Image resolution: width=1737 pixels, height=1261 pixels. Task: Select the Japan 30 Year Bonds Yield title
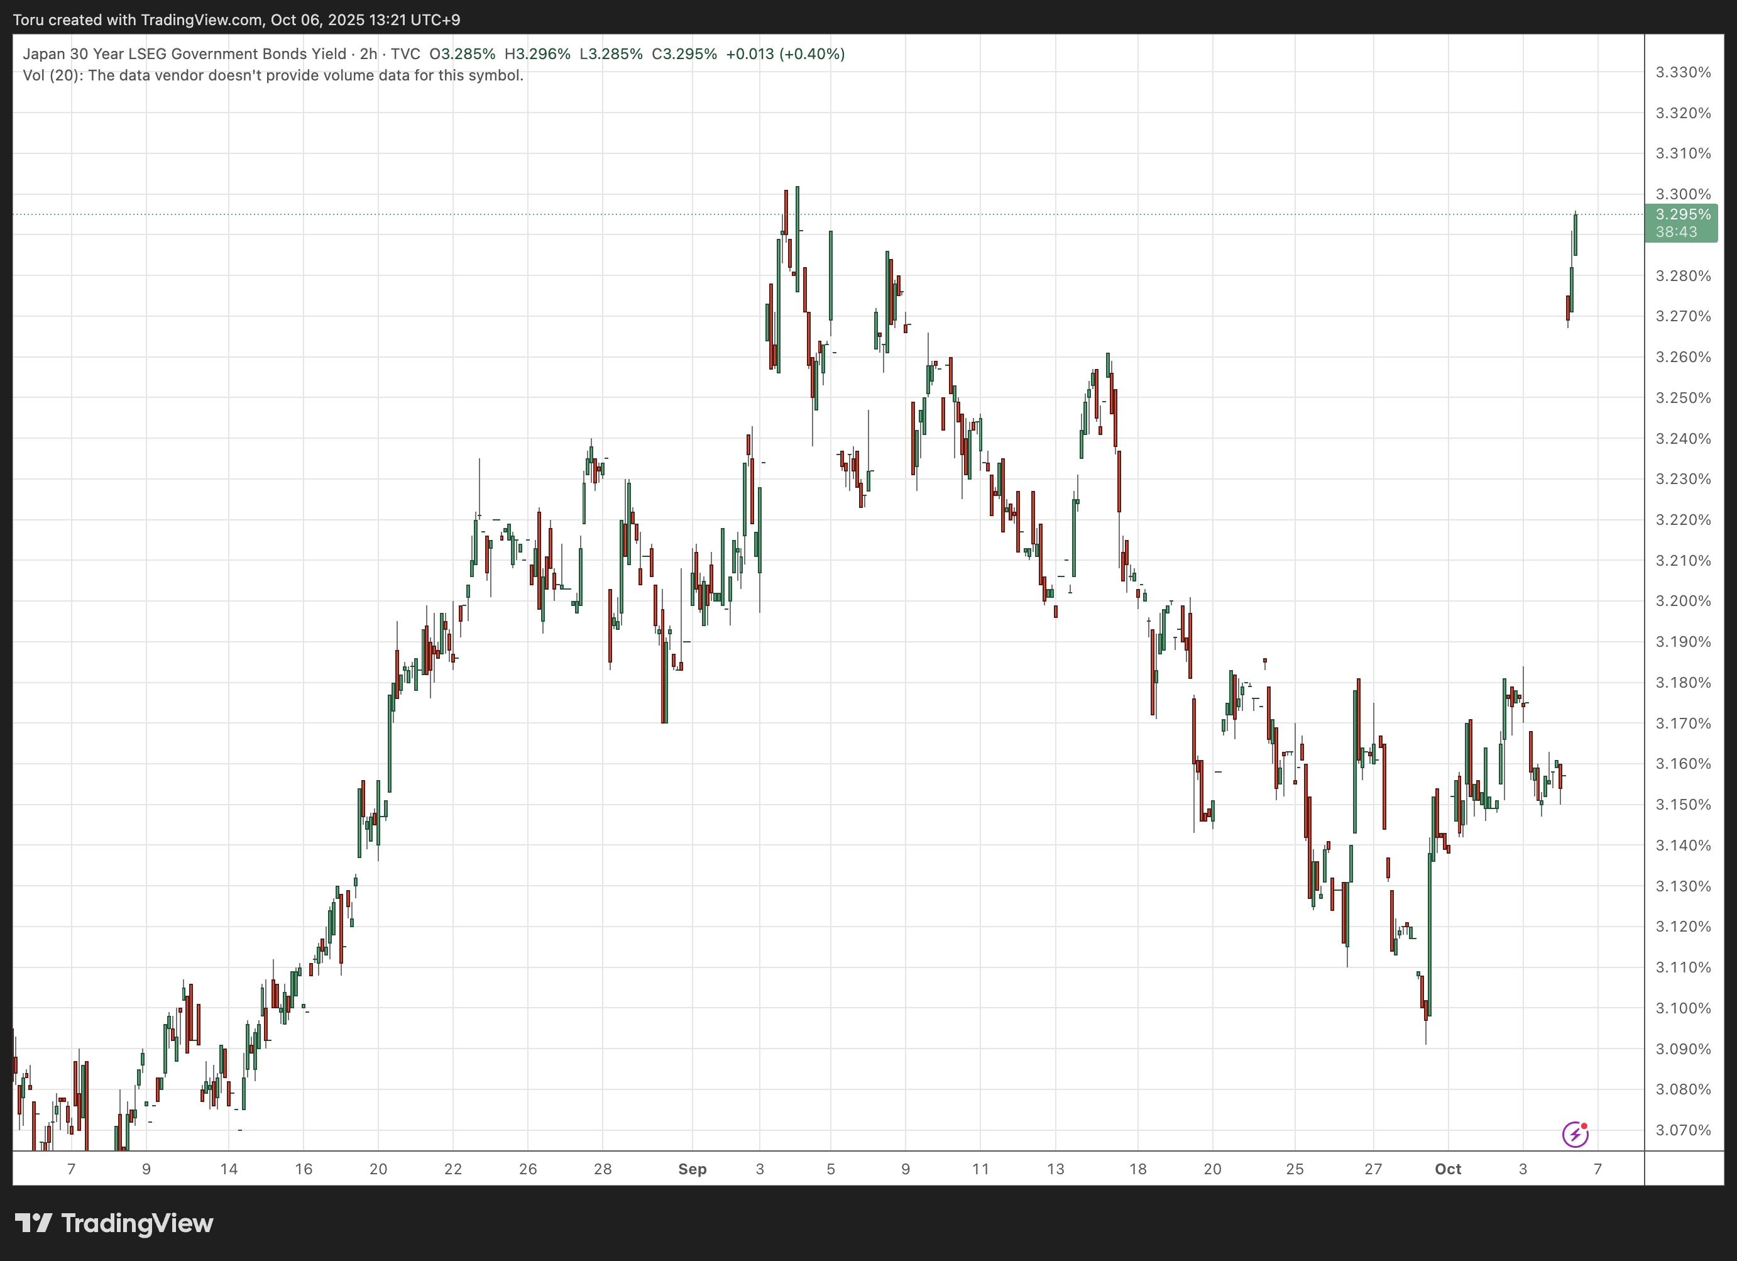[x=184, y=53]
